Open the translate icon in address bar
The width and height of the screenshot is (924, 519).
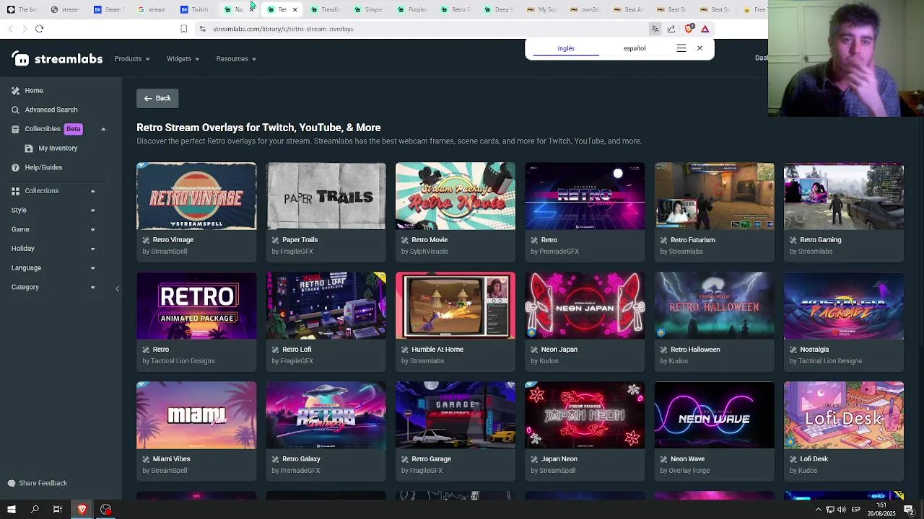[655, 29]
